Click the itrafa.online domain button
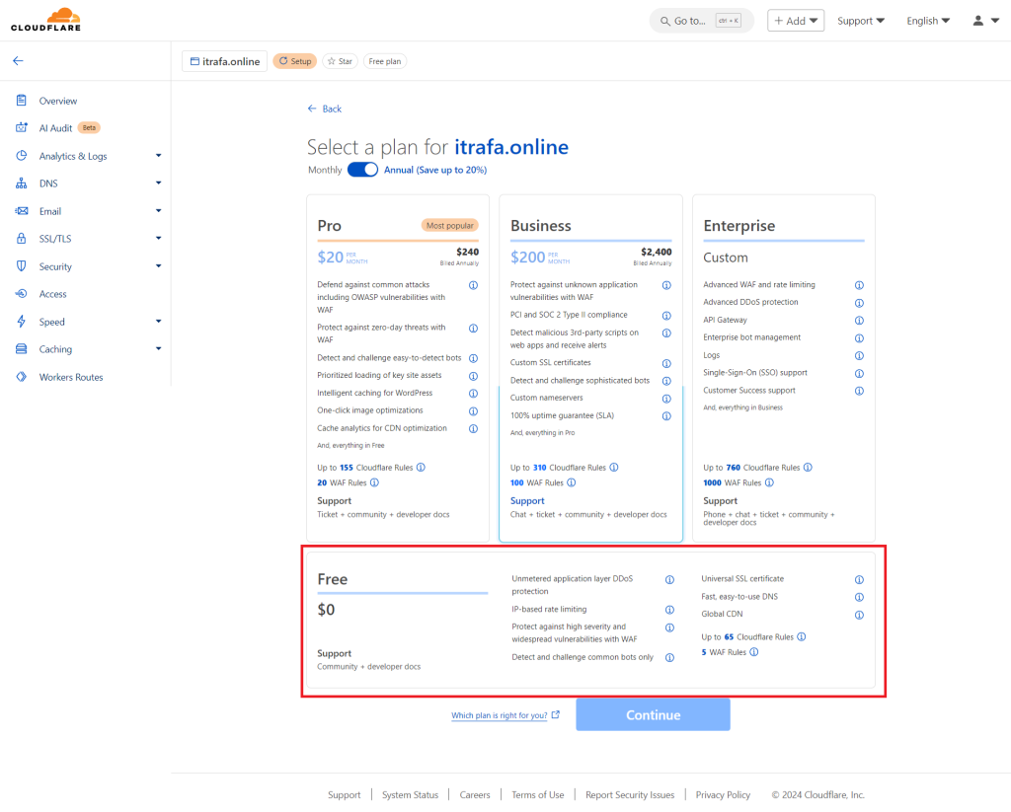The height and width of the screenshot is (812, 1011). point(224,61)
